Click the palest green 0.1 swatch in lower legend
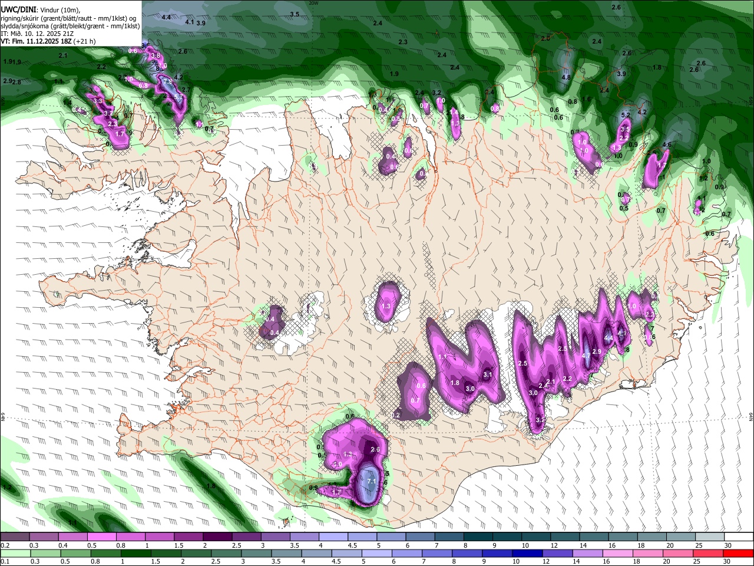Viewport: 754px width, 566px height. click(x=15, y=553)
